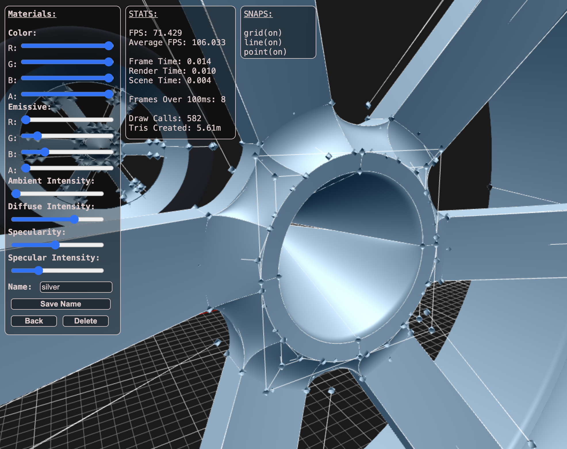Toggle line snapping off

[x=263, y=42]
